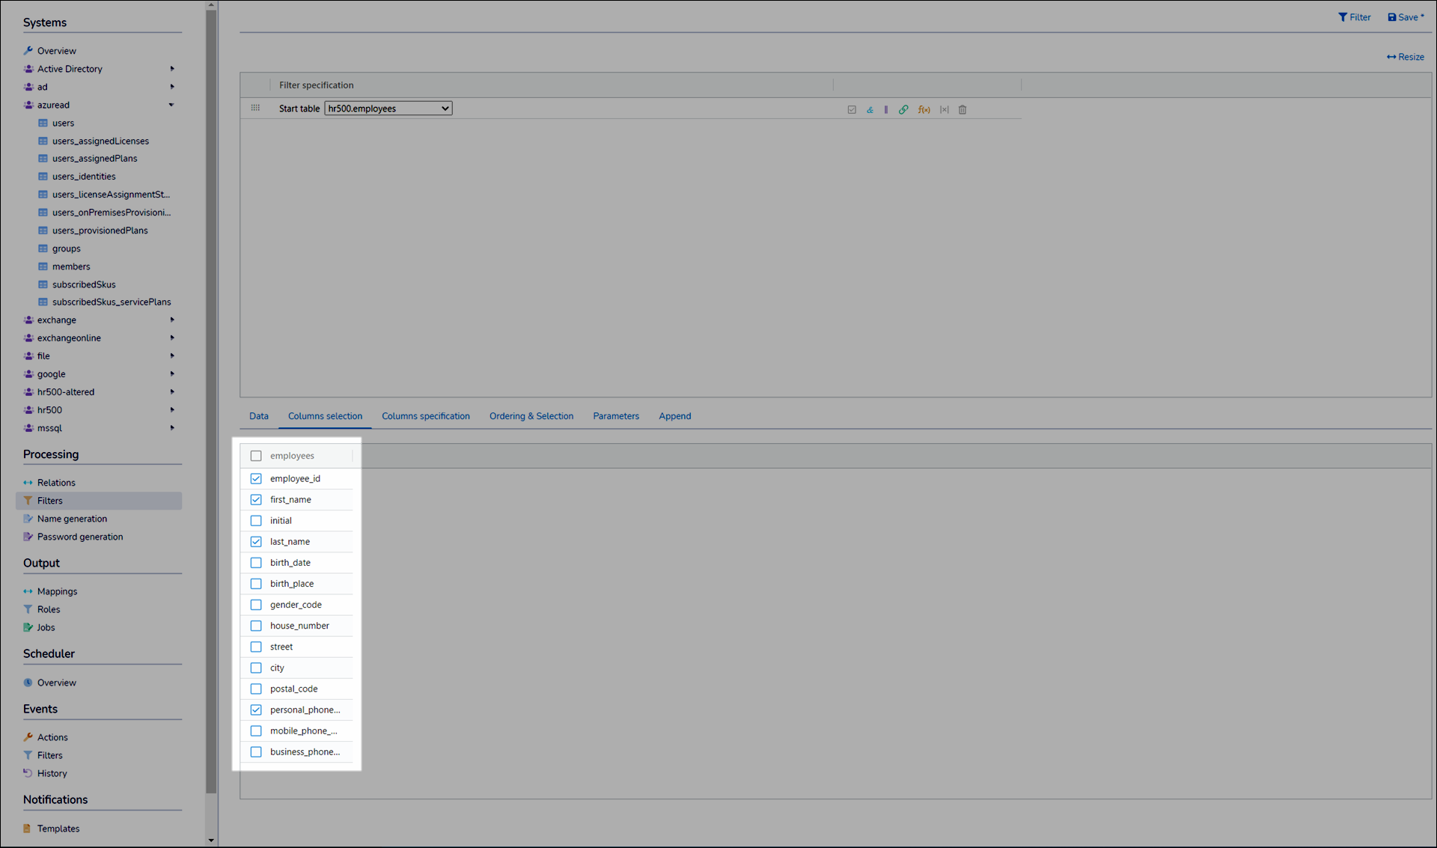Click the orange f(x) function icon
Screen dimensions: 1437x848
point(924,110)
